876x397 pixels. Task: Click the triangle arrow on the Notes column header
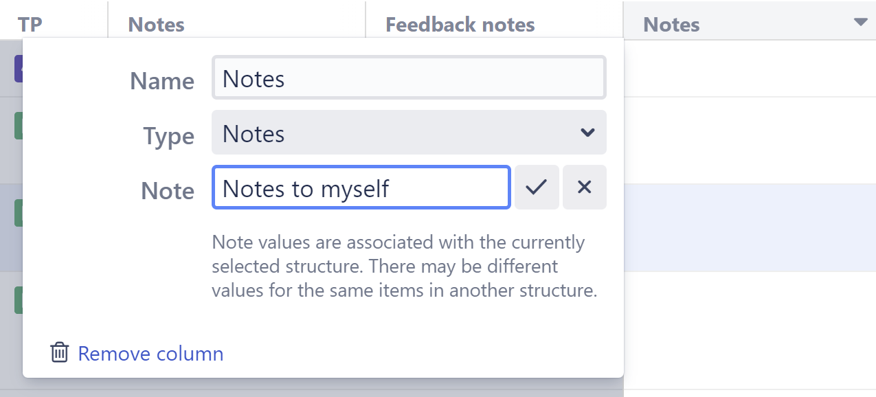coord(861,21)
